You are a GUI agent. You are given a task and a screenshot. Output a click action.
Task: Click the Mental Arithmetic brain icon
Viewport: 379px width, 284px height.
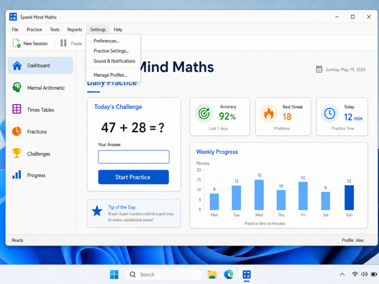point(17,87)
